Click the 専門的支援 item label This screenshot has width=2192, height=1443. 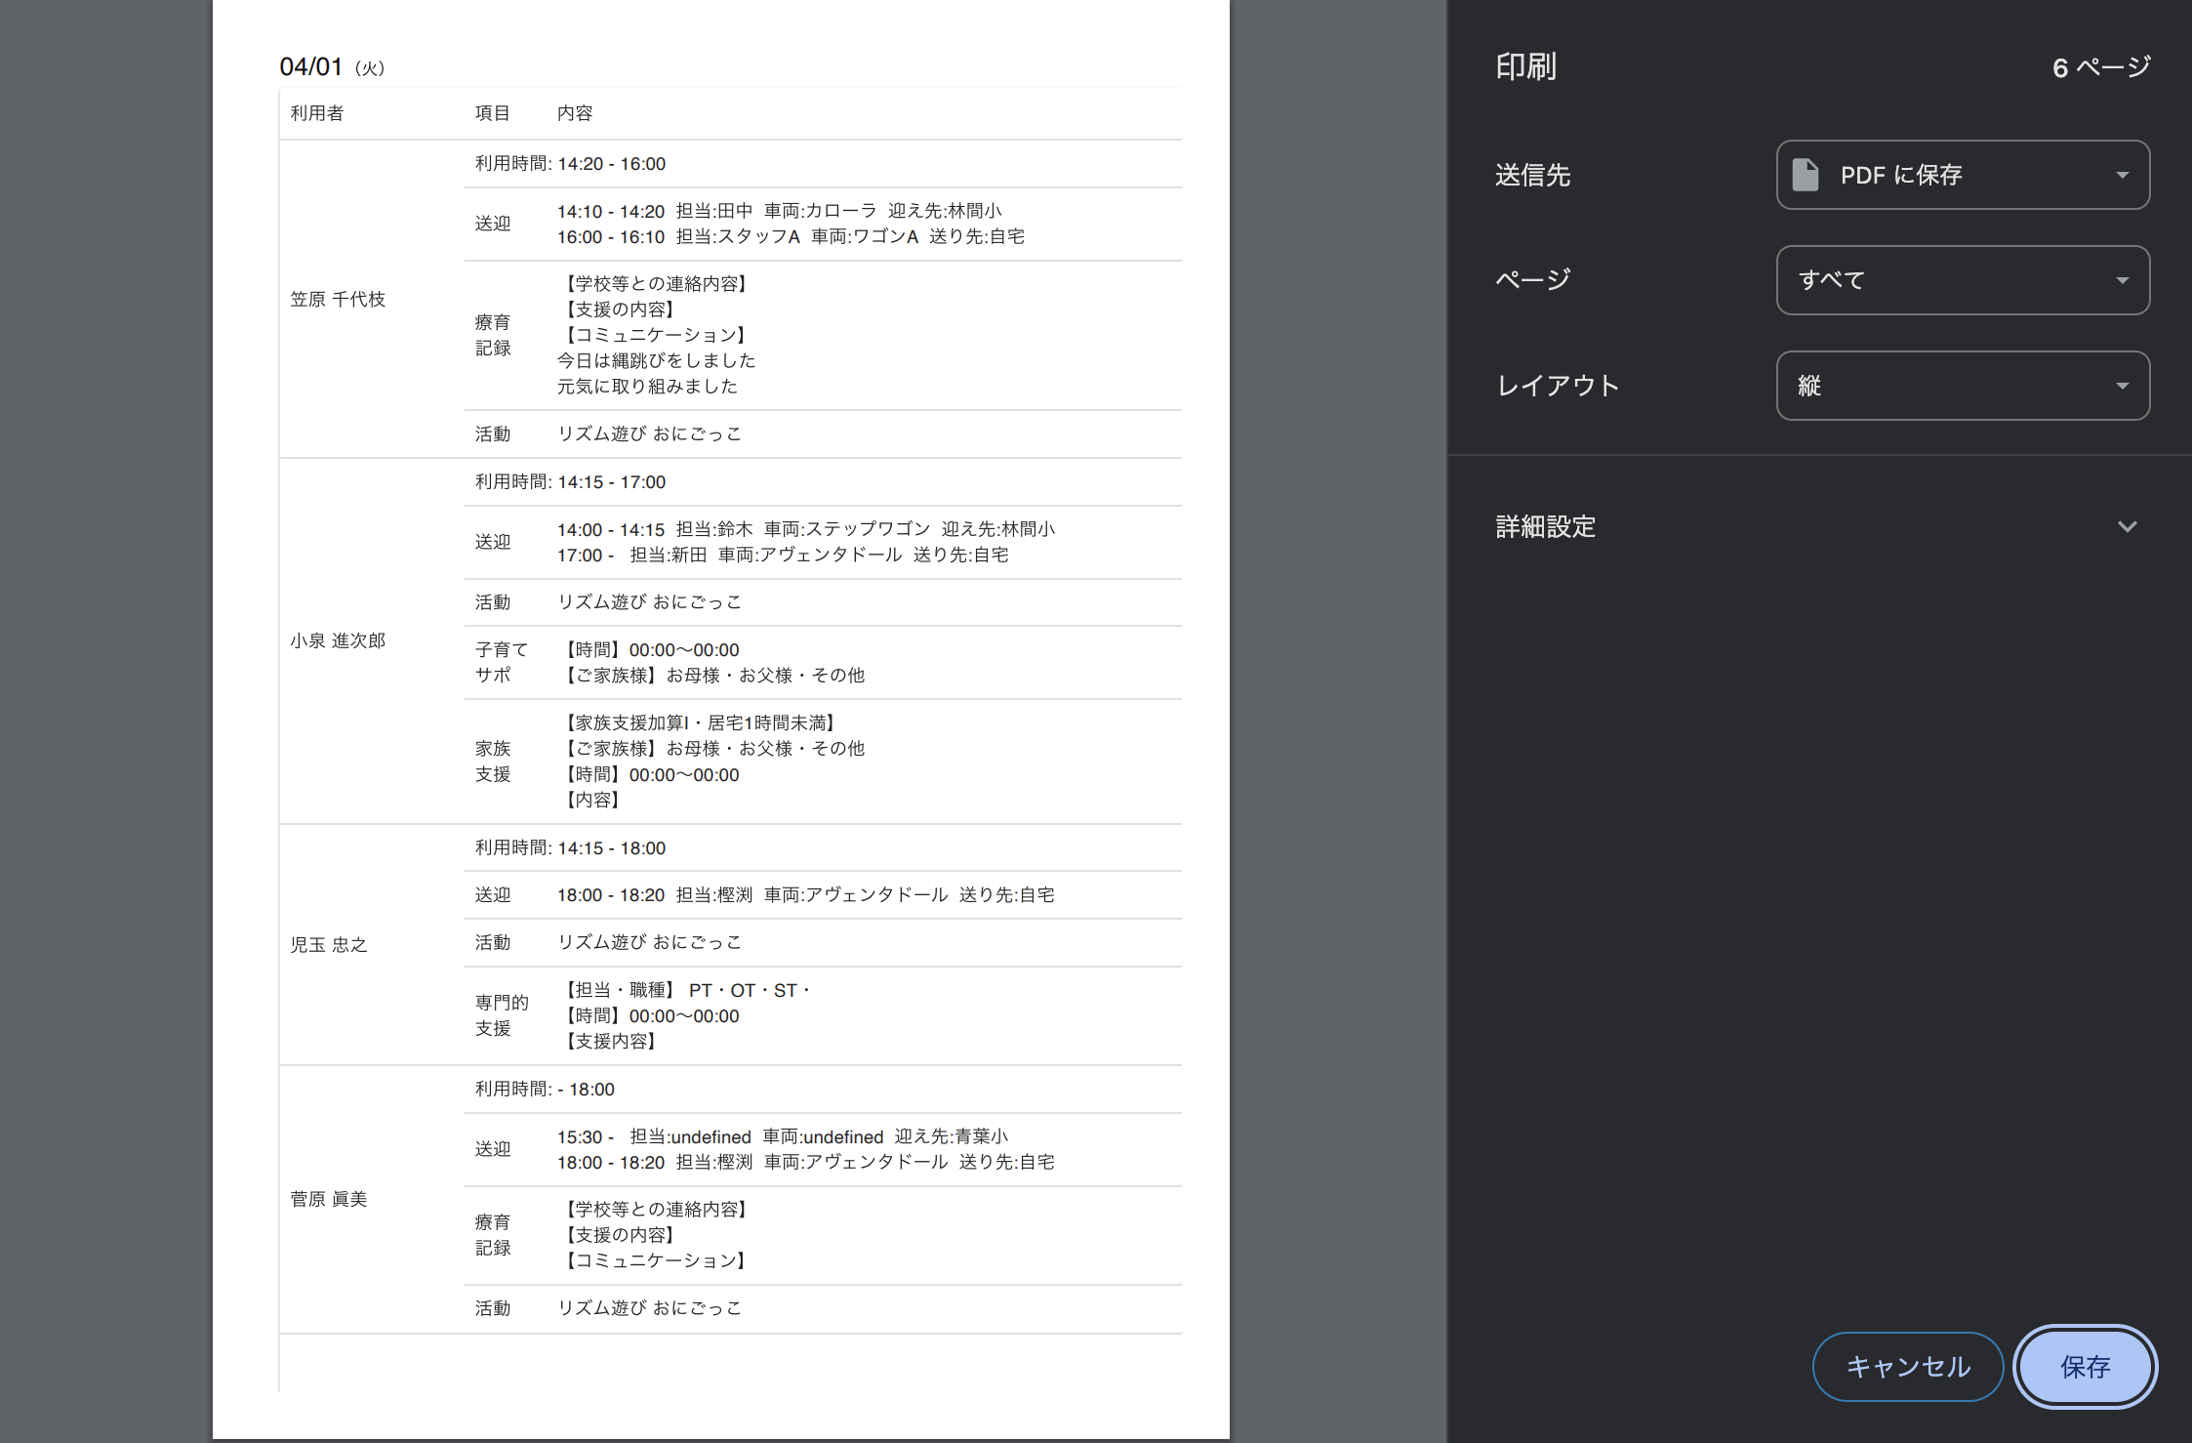pyautogui.click(x=502, y=1015)
